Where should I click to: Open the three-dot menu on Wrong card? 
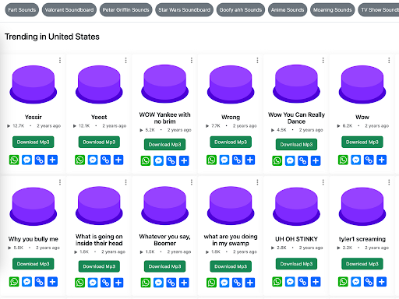257,60
